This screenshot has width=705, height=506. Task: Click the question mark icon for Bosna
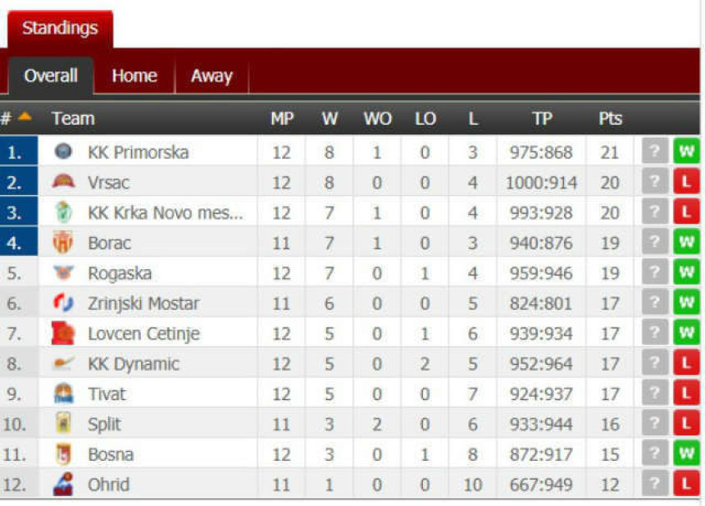coord(654,454)
